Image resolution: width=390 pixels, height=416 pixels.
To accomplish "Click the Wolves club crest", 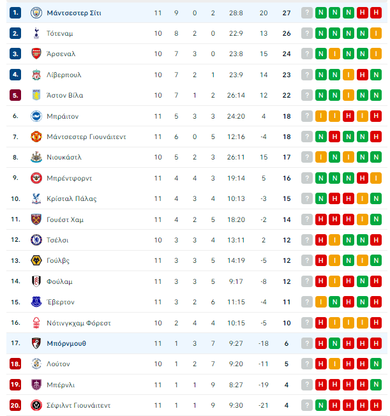I will coord(36,260).
